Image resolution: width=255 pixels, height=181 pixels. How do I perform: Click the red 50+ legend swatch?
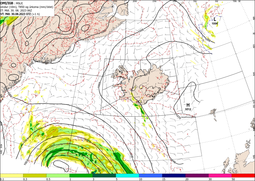(x=243, y=175)
